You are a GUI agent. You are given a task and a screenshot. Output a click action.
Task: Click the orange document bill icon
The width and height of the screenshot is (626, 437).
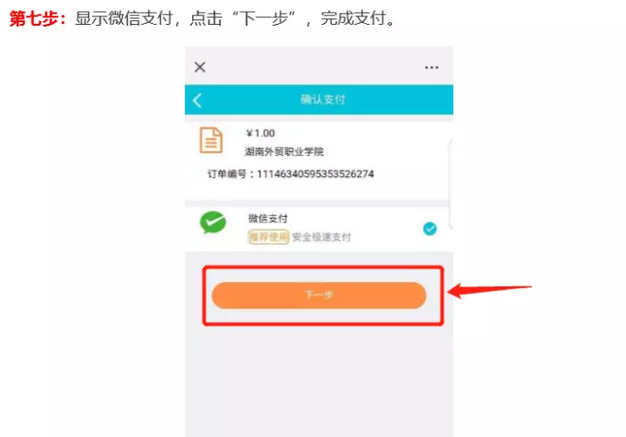(x=211, y=140)
